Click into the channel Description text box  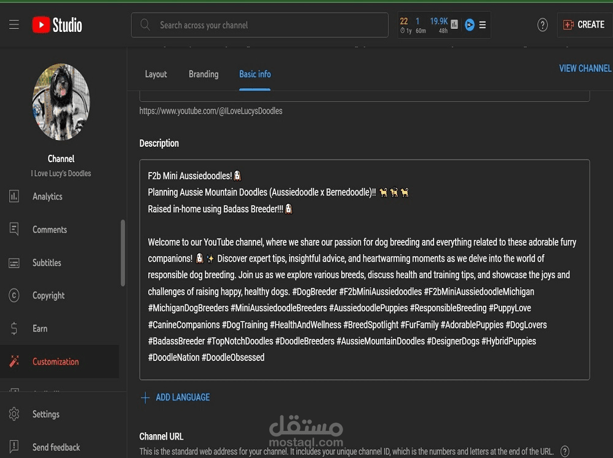coord(365,270)
